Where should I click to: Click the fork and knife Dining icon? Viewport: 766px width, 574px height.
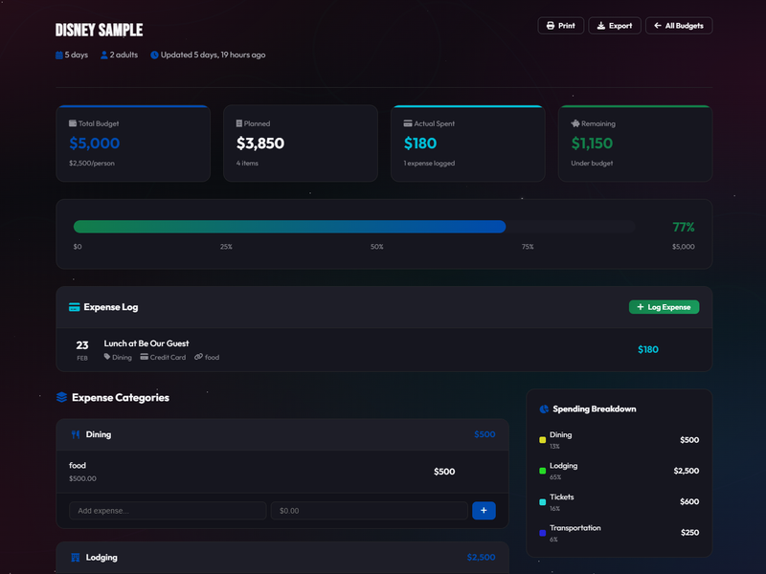pyautogui.click(x=76, y=434)
